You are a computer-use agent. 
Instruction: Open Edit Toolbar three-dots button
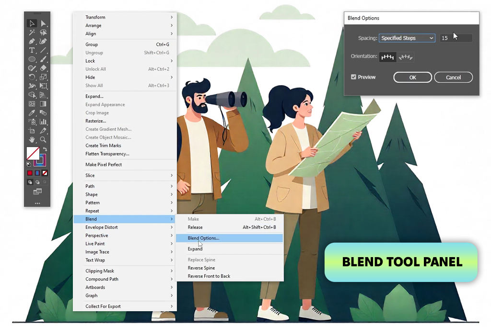pyautogui.click(x=37, y=203)
